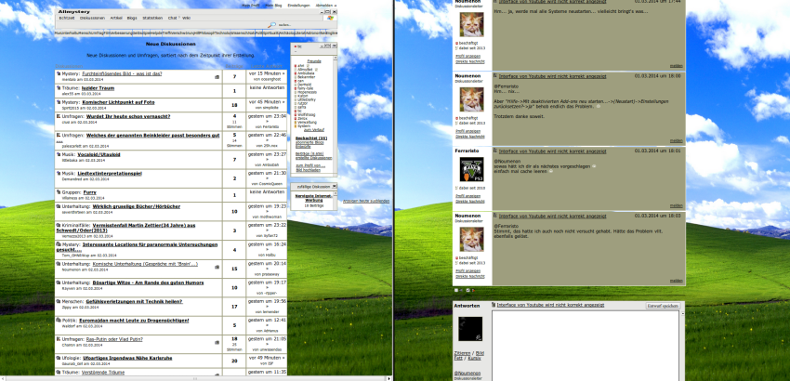Collapse the 'zufällige Diskussion' panel arrow
Screen dimensions: 790x381
[334, 186]
